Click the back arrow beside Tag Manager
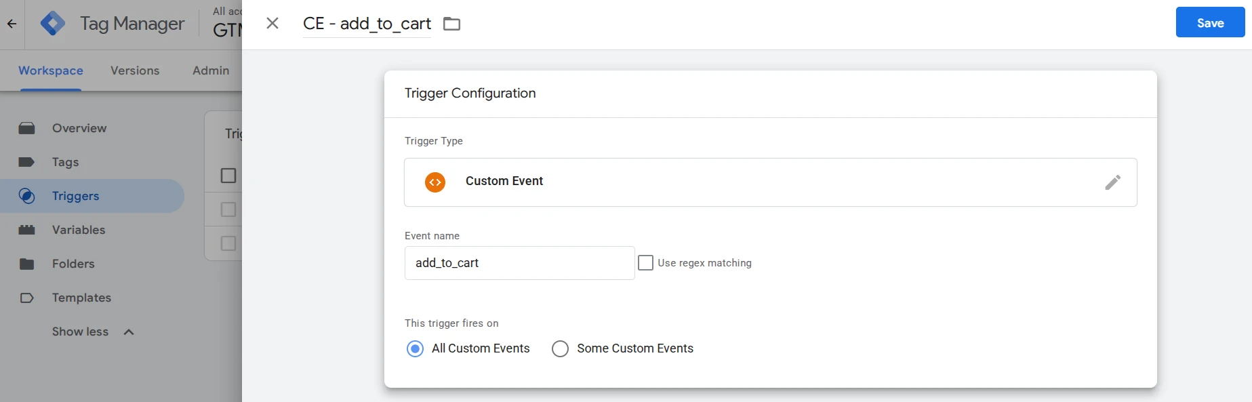This screenshot has height=402, width=1252. point(12,24)
